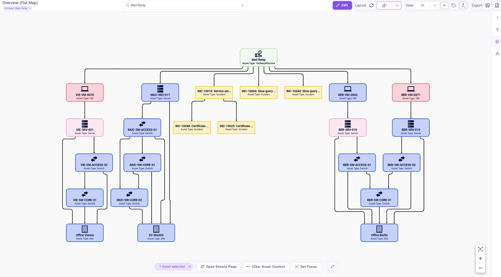Select the Office Vienna site node
The image size is (501, 277).
click(x=85, y=233)
